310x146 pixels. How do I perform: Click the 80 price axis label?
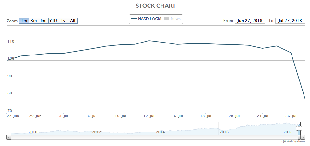tap(10, 93)
